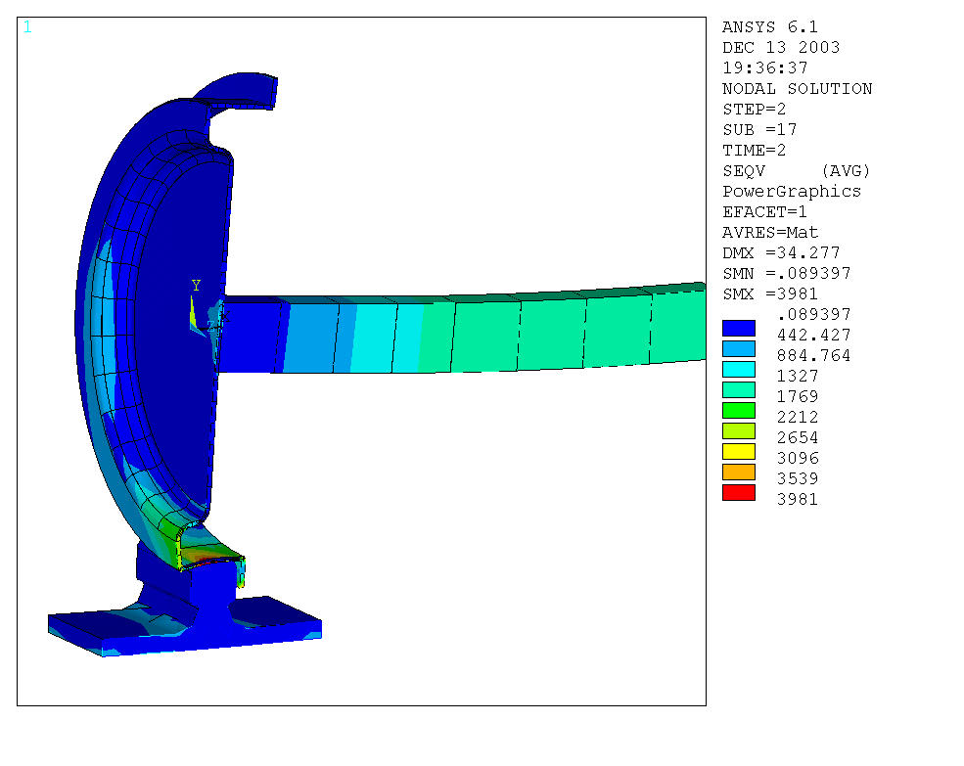The image size is (964, 766).
Task: Click the yellow legend swatch
Action: [x=738, y=451]
